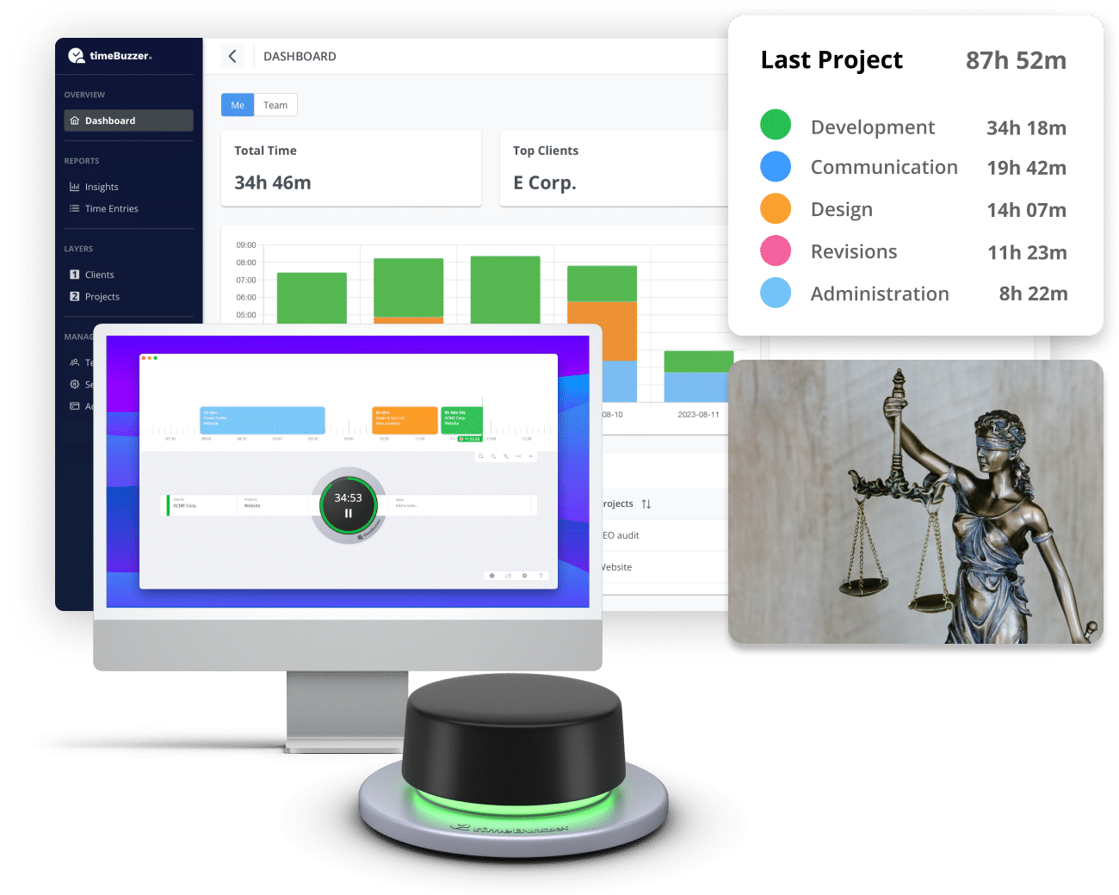
Task: Open Settings via the gear icon
Action: (74, 384)
